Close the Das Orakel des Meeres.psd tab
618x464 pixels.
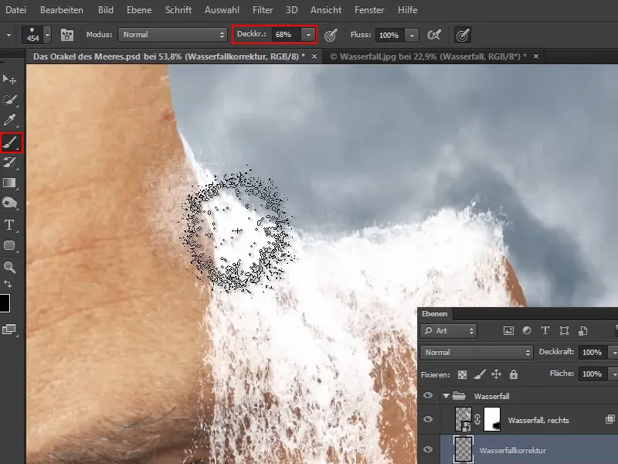pos(314,56)
